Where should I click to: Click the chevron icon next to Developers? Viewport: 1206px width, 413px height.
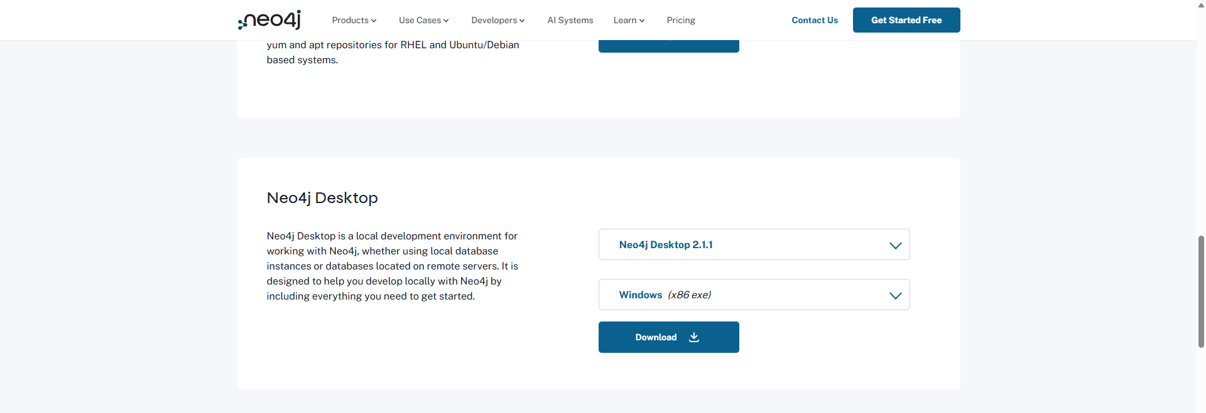(522, 21)
